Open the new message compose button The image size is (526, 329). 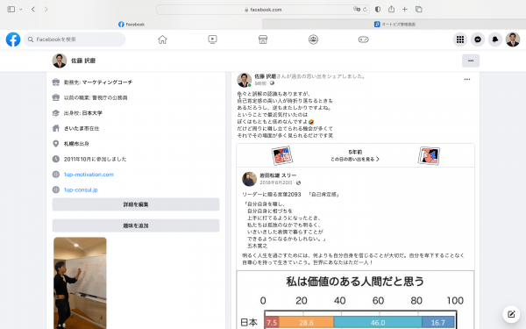[x=511, y=314]
